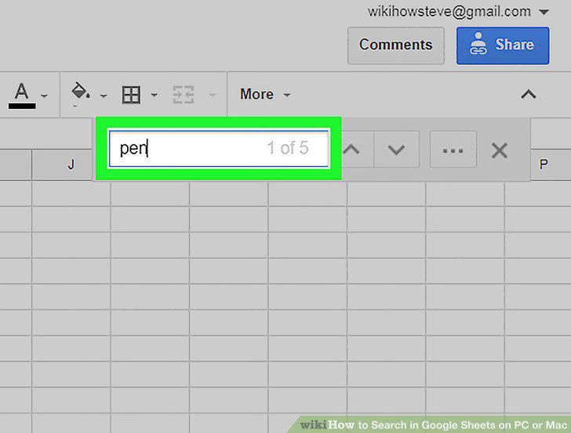Go to the previous search match
Screen dimensions: 571x433
tap(351, 150)
